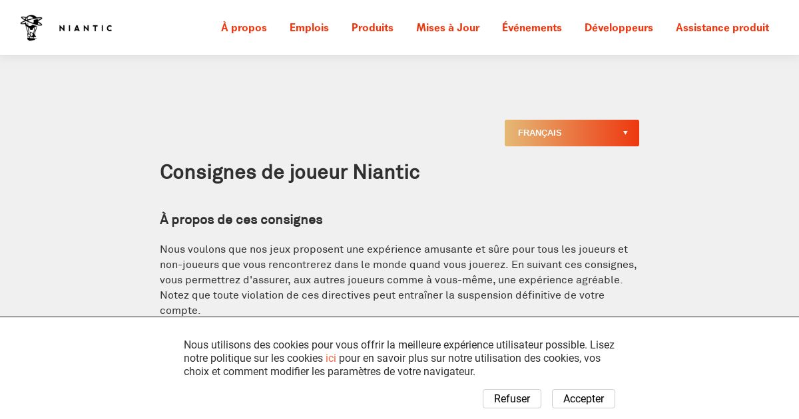Click the NIANTIC wordmark in header
This screenshot has width=799, height=419.
coord(85,28)
